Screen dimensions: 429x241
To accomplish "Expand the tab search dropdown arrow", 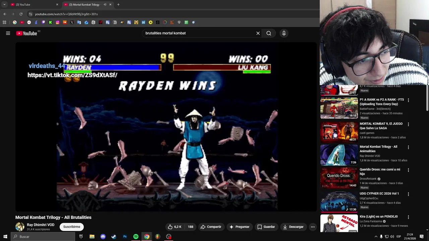I will click(x=4, y=5).
